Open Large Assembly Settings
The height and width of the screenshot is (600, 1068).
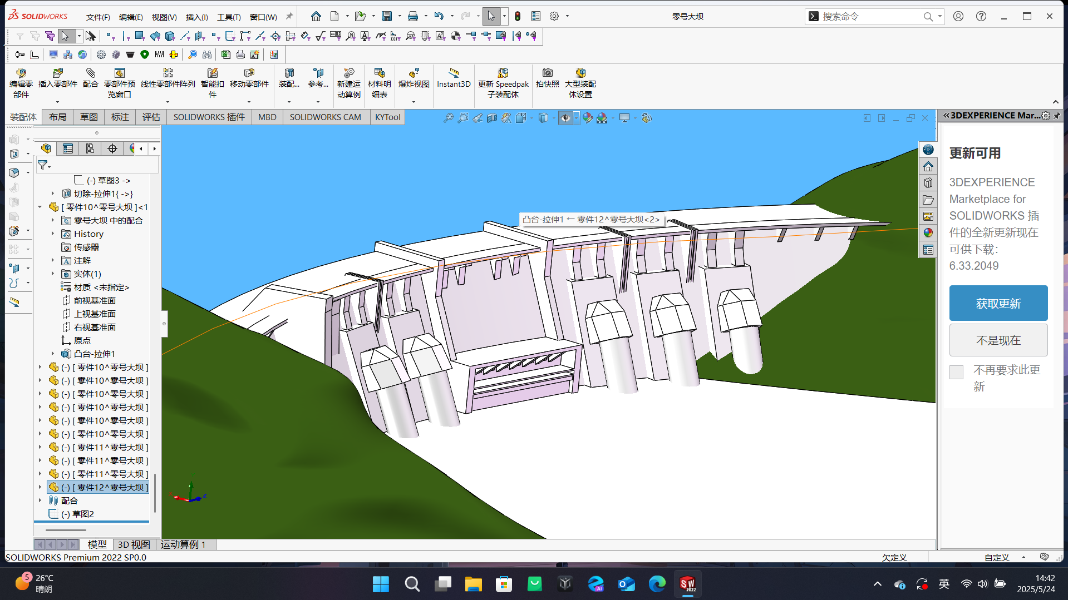[580, 73]
